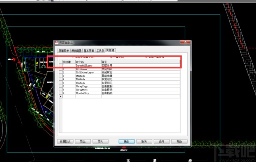Image resolution: width=256 pixels, height=162 pixels.
Task: Switch to the 工具条 tab
Action: coord(100,50)
